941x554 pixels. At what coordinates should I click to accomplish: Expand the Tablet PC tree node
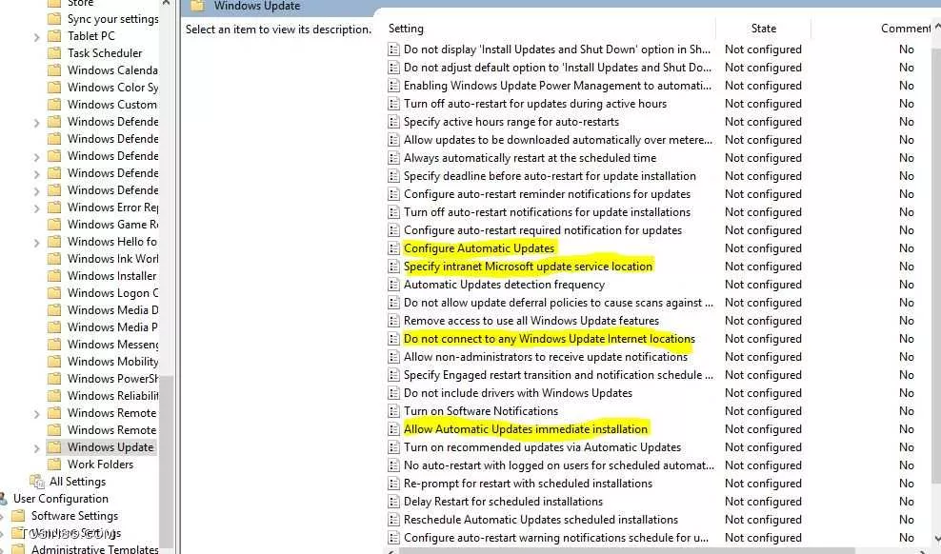coord(36,37)
